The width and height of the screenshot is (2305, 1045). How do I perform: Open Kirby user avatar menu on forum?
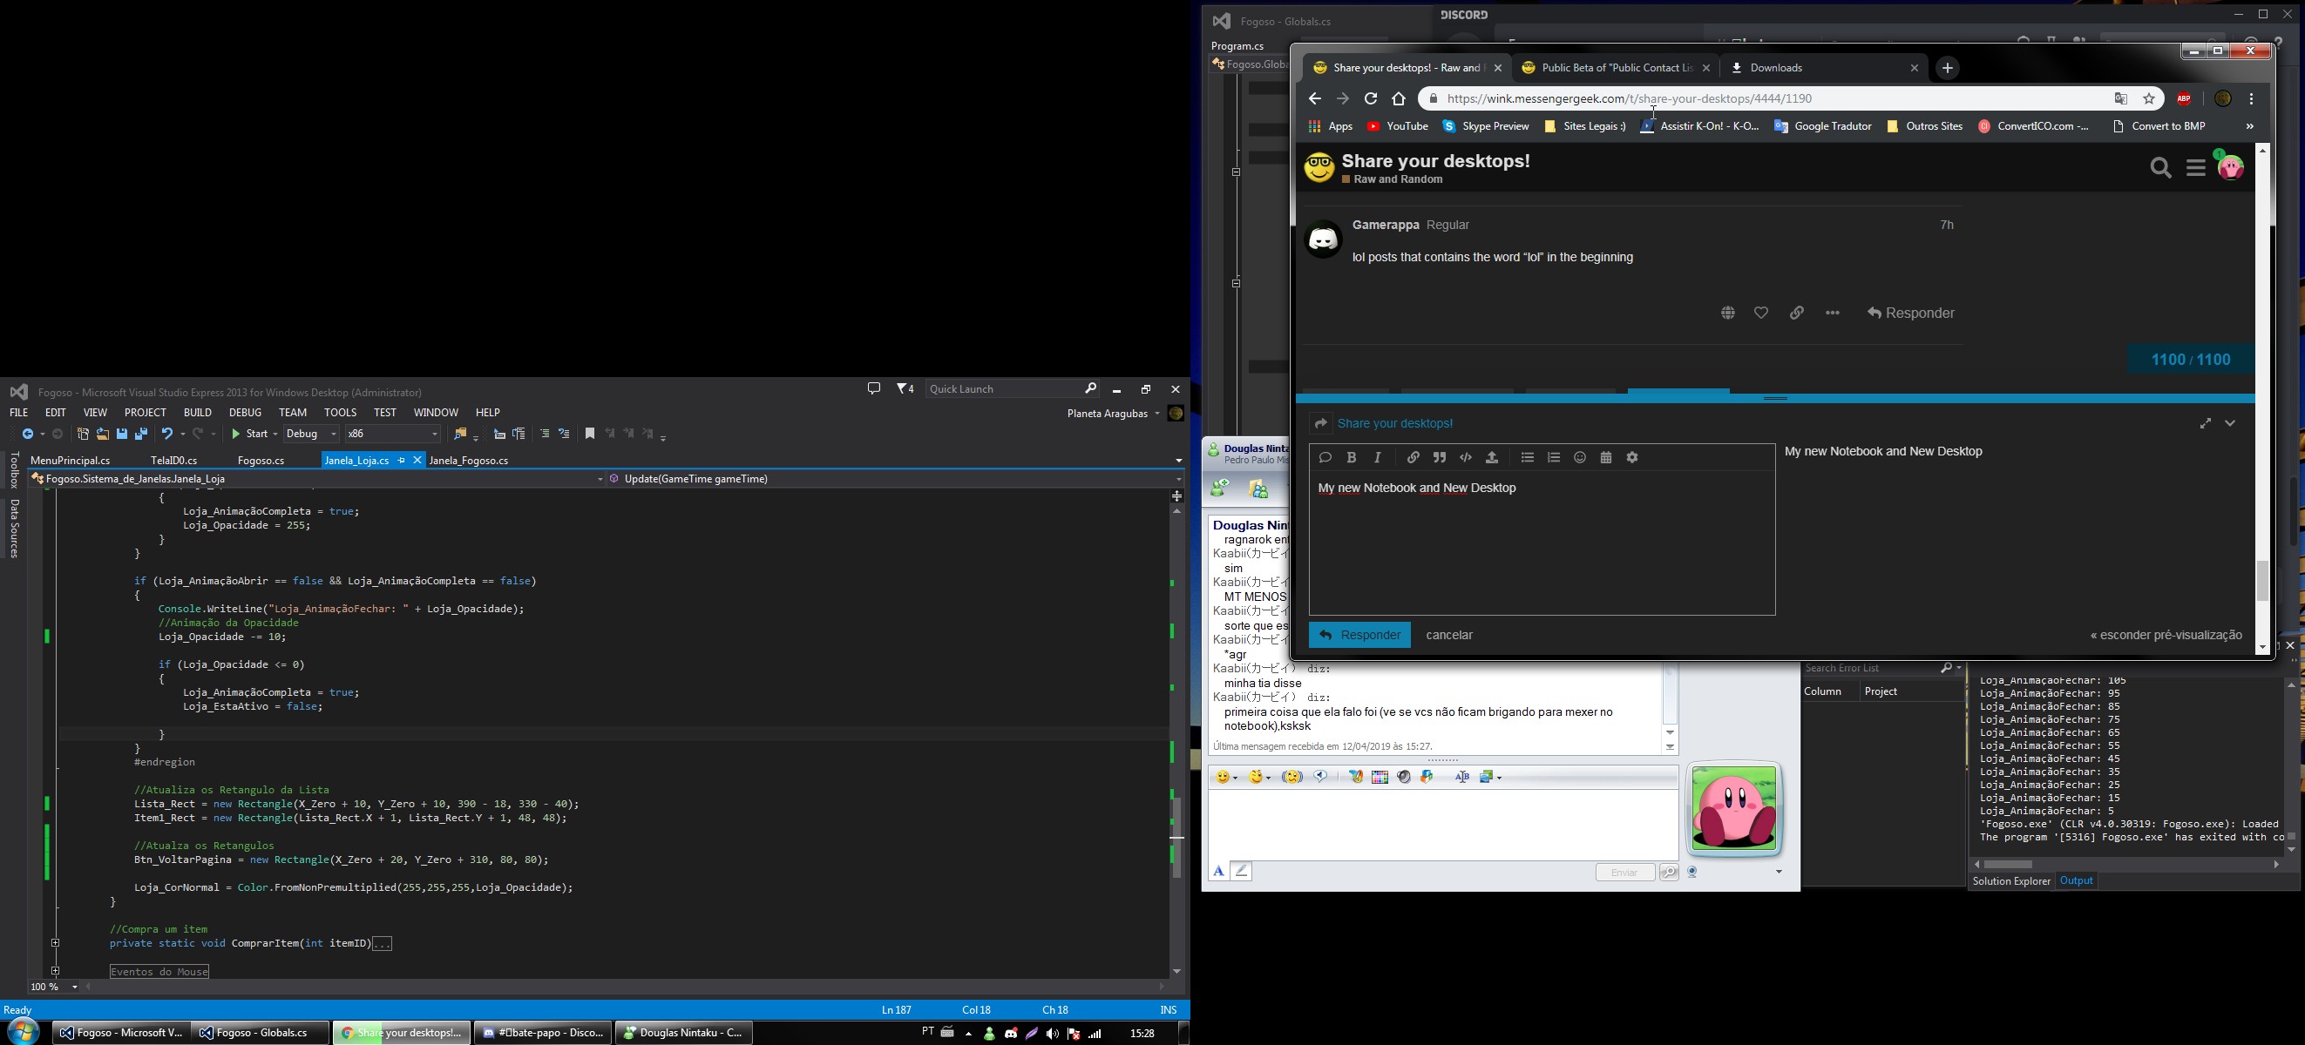(2230, 166)
